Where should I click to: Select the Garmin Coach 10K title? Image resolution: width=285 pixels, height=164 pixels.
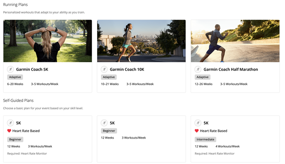127,69
